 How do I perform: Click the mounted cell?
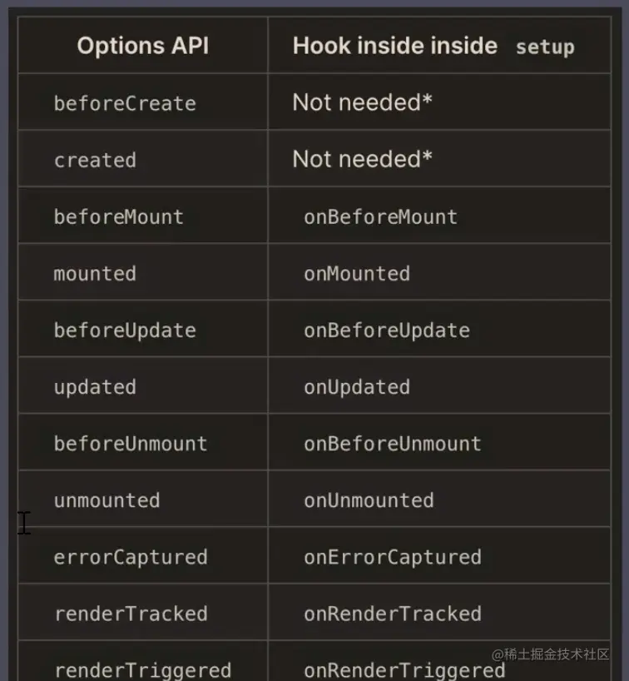95,273
